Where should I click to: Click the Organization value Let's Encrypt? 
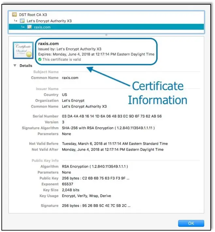pos(73,101)
